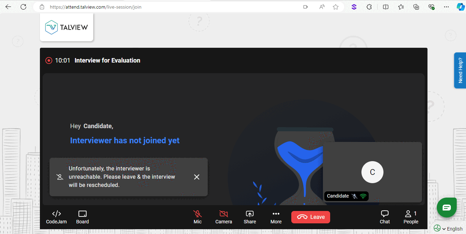Click the red Leave button
Viewport: 466px width, 234px height.
[311, 217]
